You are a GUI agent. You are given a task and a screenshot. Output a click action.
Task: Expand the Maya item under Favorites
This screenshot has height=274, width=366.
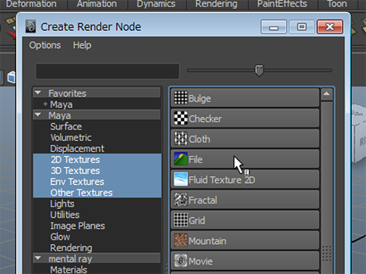click(45, 104)
